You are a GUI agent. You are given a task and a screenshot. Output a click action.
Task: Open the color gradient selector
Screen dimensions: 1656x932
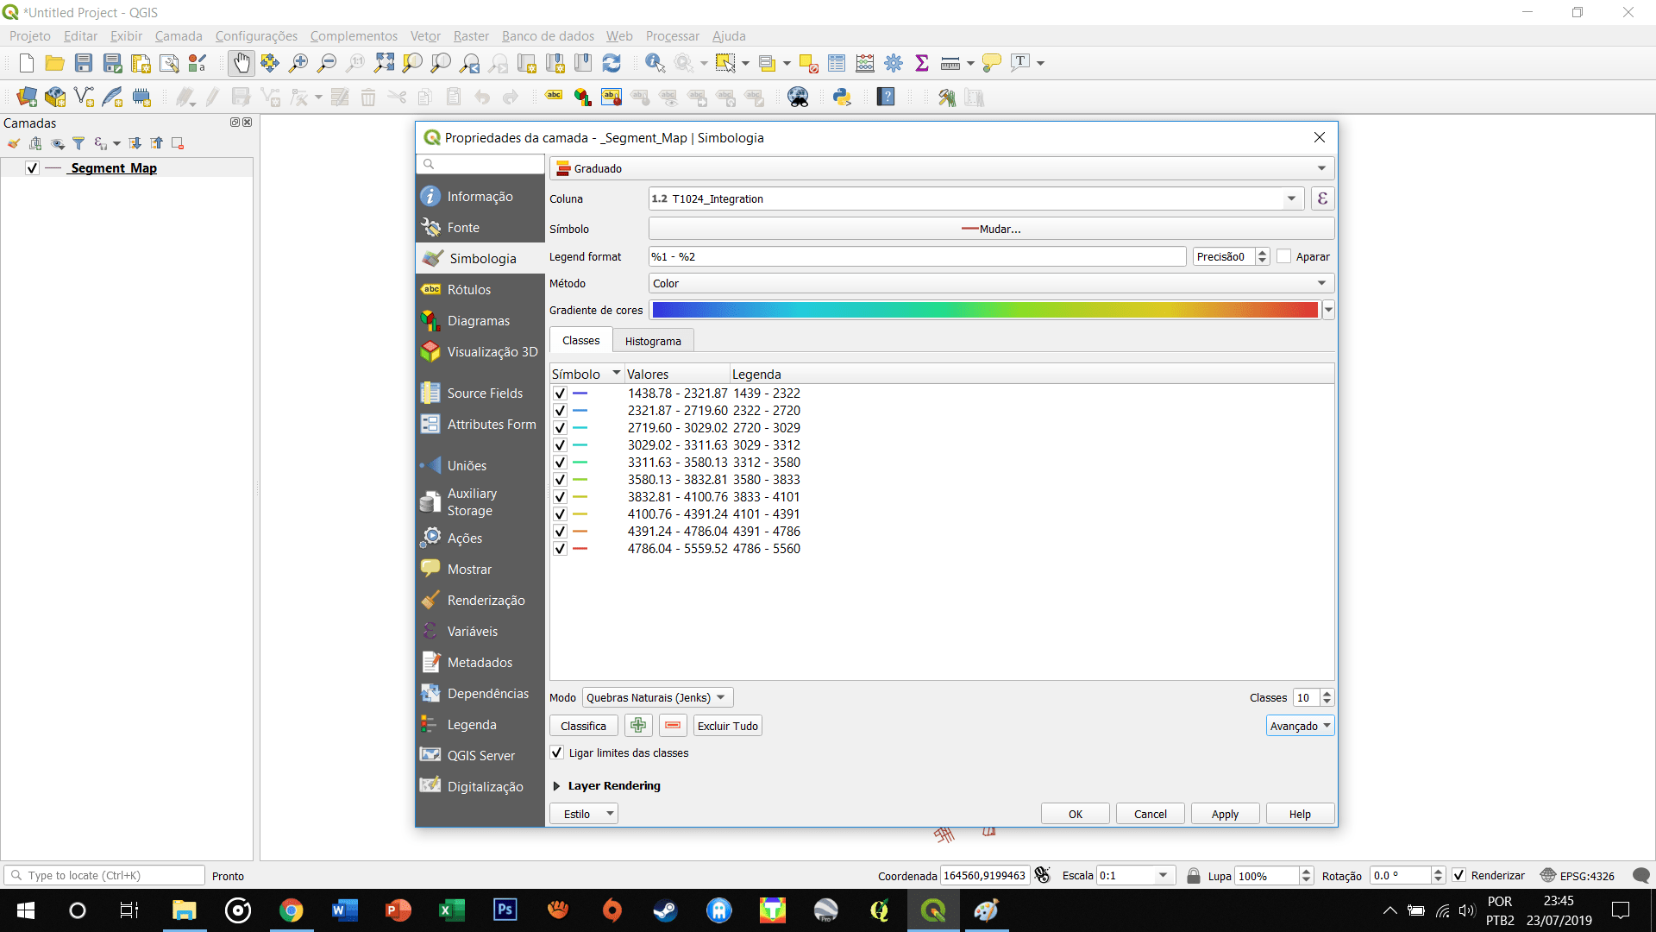pyautogui.click(x=1329, y=310)
